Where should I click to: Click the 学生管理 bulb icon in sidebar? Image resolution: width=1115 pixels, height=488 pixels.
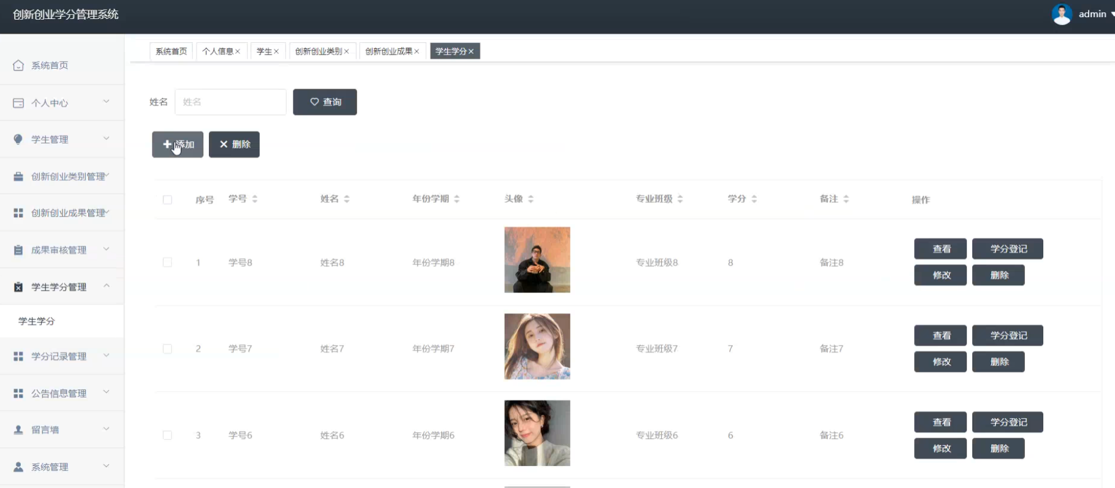(x=18, y=139)
